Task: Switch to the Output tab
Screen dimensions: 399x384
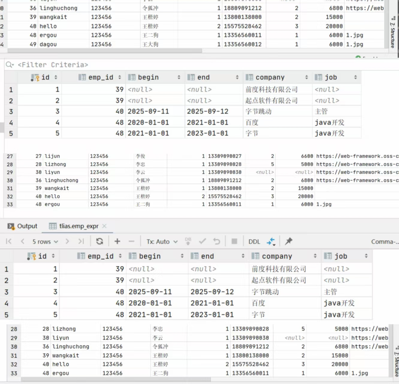Action: pos(23,226)
